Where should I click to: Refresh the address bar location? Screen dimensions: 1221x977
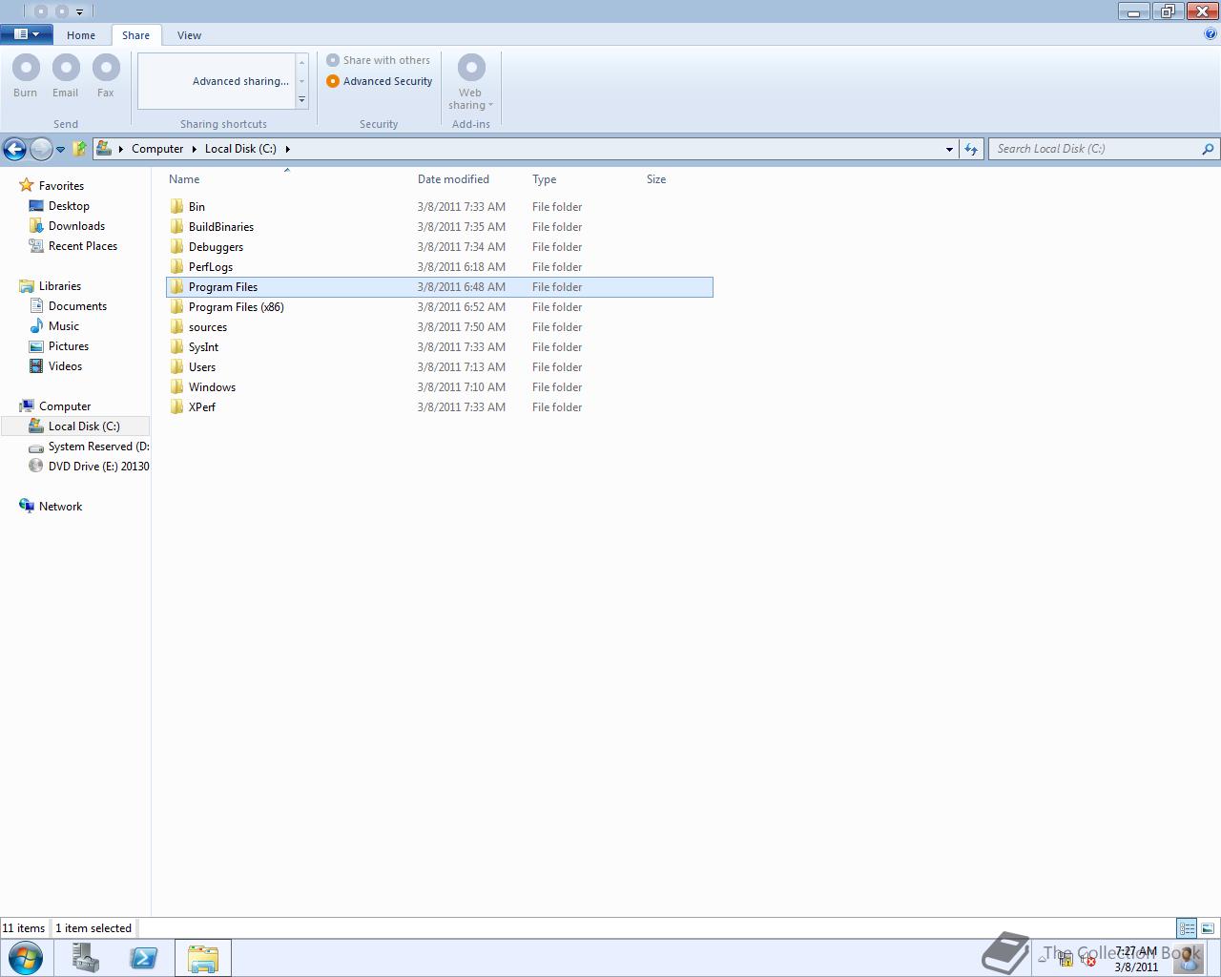tap(971, 149)
